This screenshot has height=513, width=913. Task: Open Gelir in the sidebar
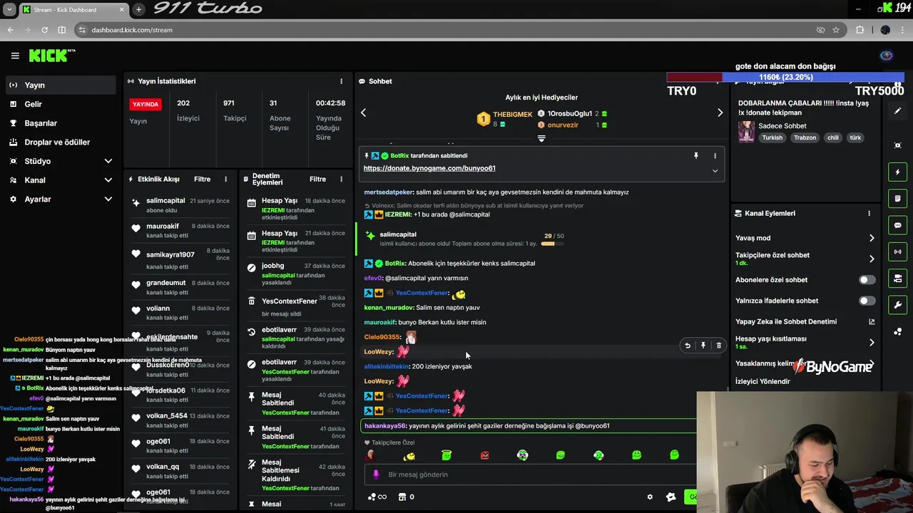(x=60, y=104)
